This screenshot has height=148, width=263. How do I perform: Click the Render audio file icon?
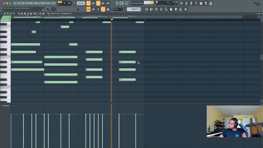pyautogui.click(x=206, y=3)
